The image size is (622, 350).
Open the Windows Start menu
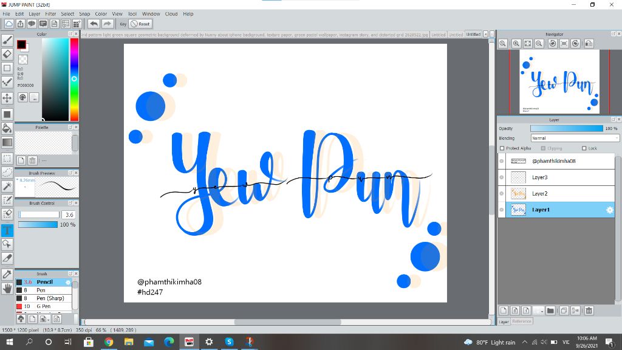coord(10,341)
